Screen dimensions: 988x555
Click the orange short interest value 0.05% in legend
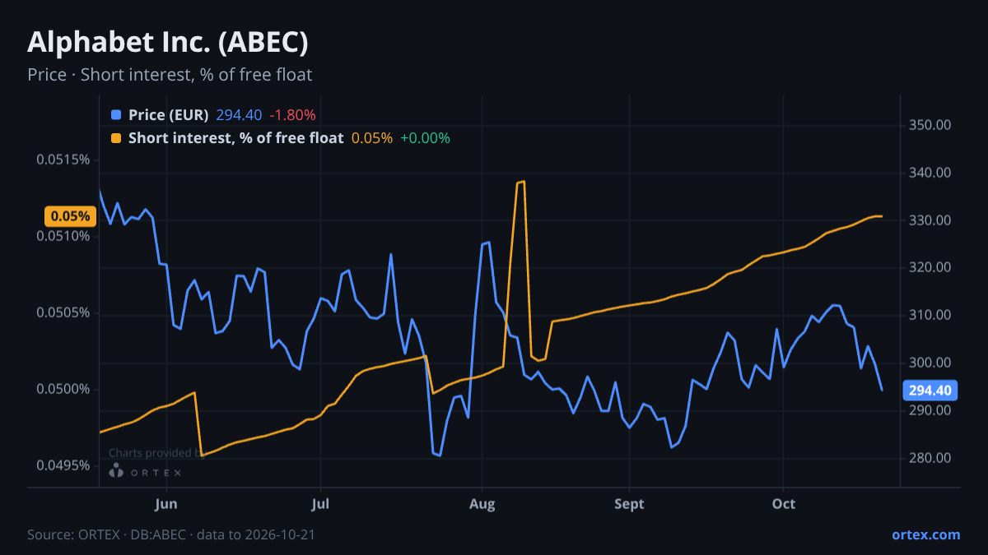[372, 138]
